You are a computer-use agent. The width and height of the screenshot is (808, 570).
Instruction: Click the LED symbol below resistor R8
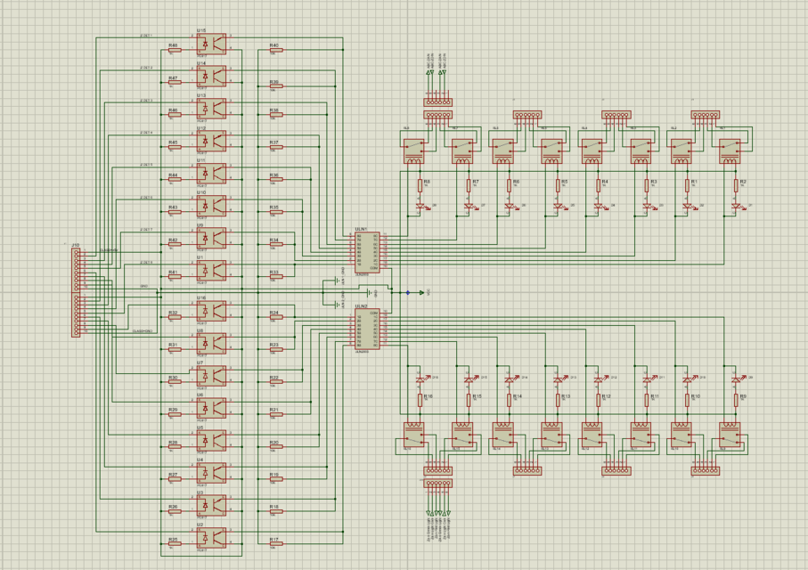420,206
